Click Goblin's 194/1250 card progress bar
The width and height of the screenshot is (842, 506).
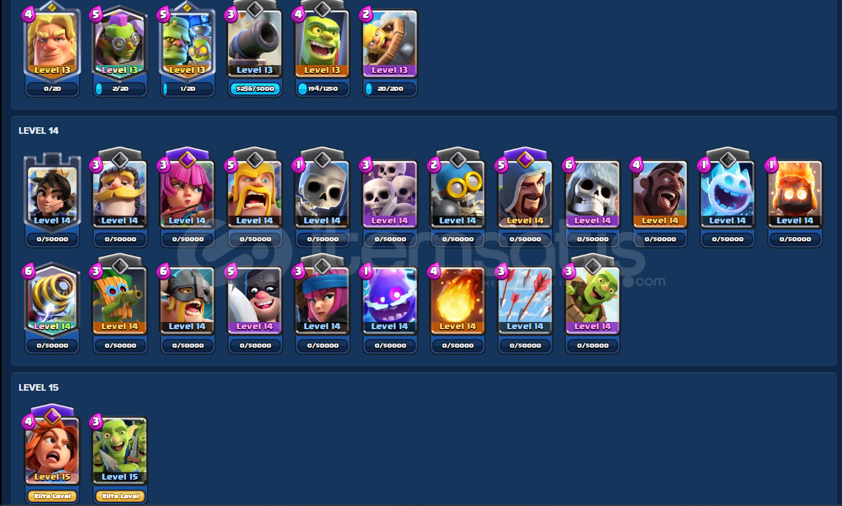(322, 88)
